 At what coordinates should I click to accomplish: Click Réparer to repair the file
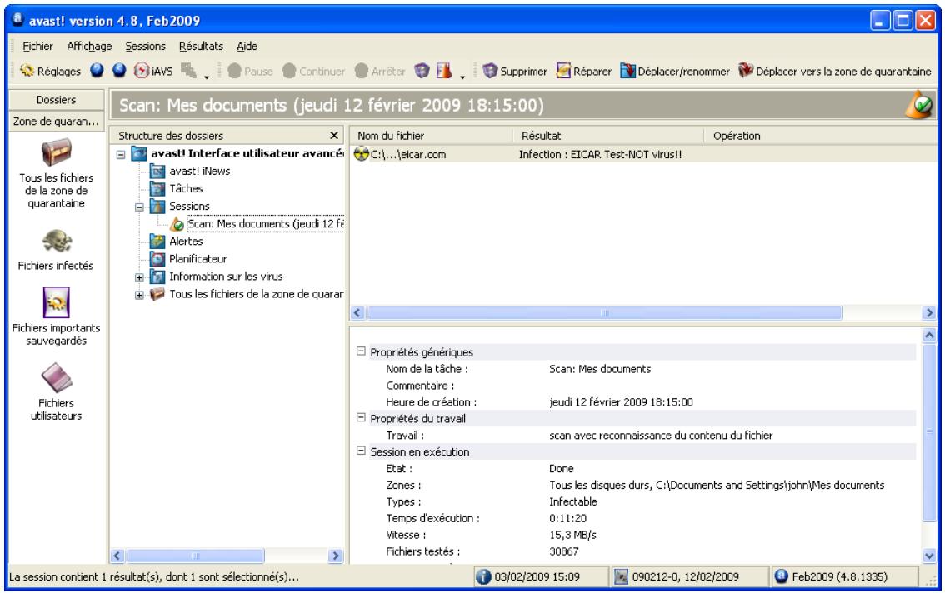click(x=583, y=71)
